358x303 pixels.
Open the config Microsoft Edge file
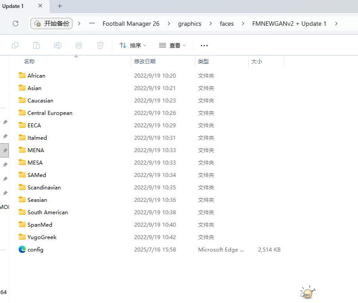point(36,250)
